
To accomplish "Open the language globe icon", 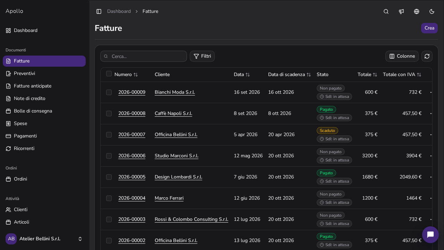I will click(x=417, y=11).
